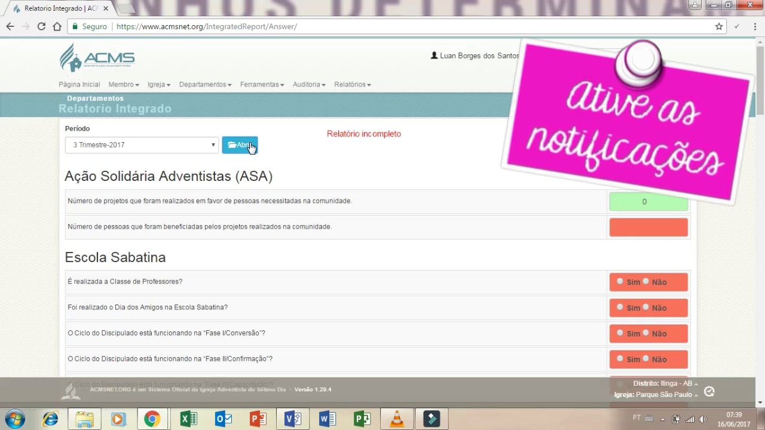Open the Período dropdown showing 3 Trimestre-2017
The image size is (765, 430).
coord(142,145)
